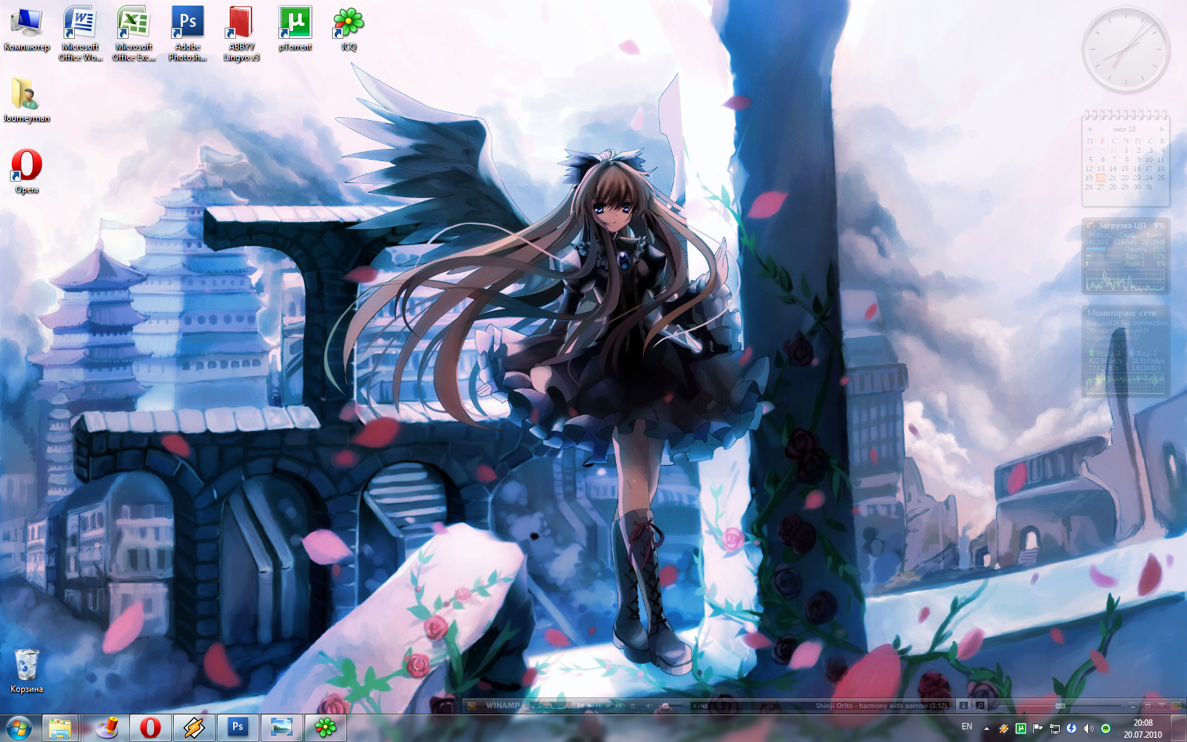Viewport: 1187px width, 742px height.
Task: Click the CPU usage graph in gadget
Action: coord(1125,281)
